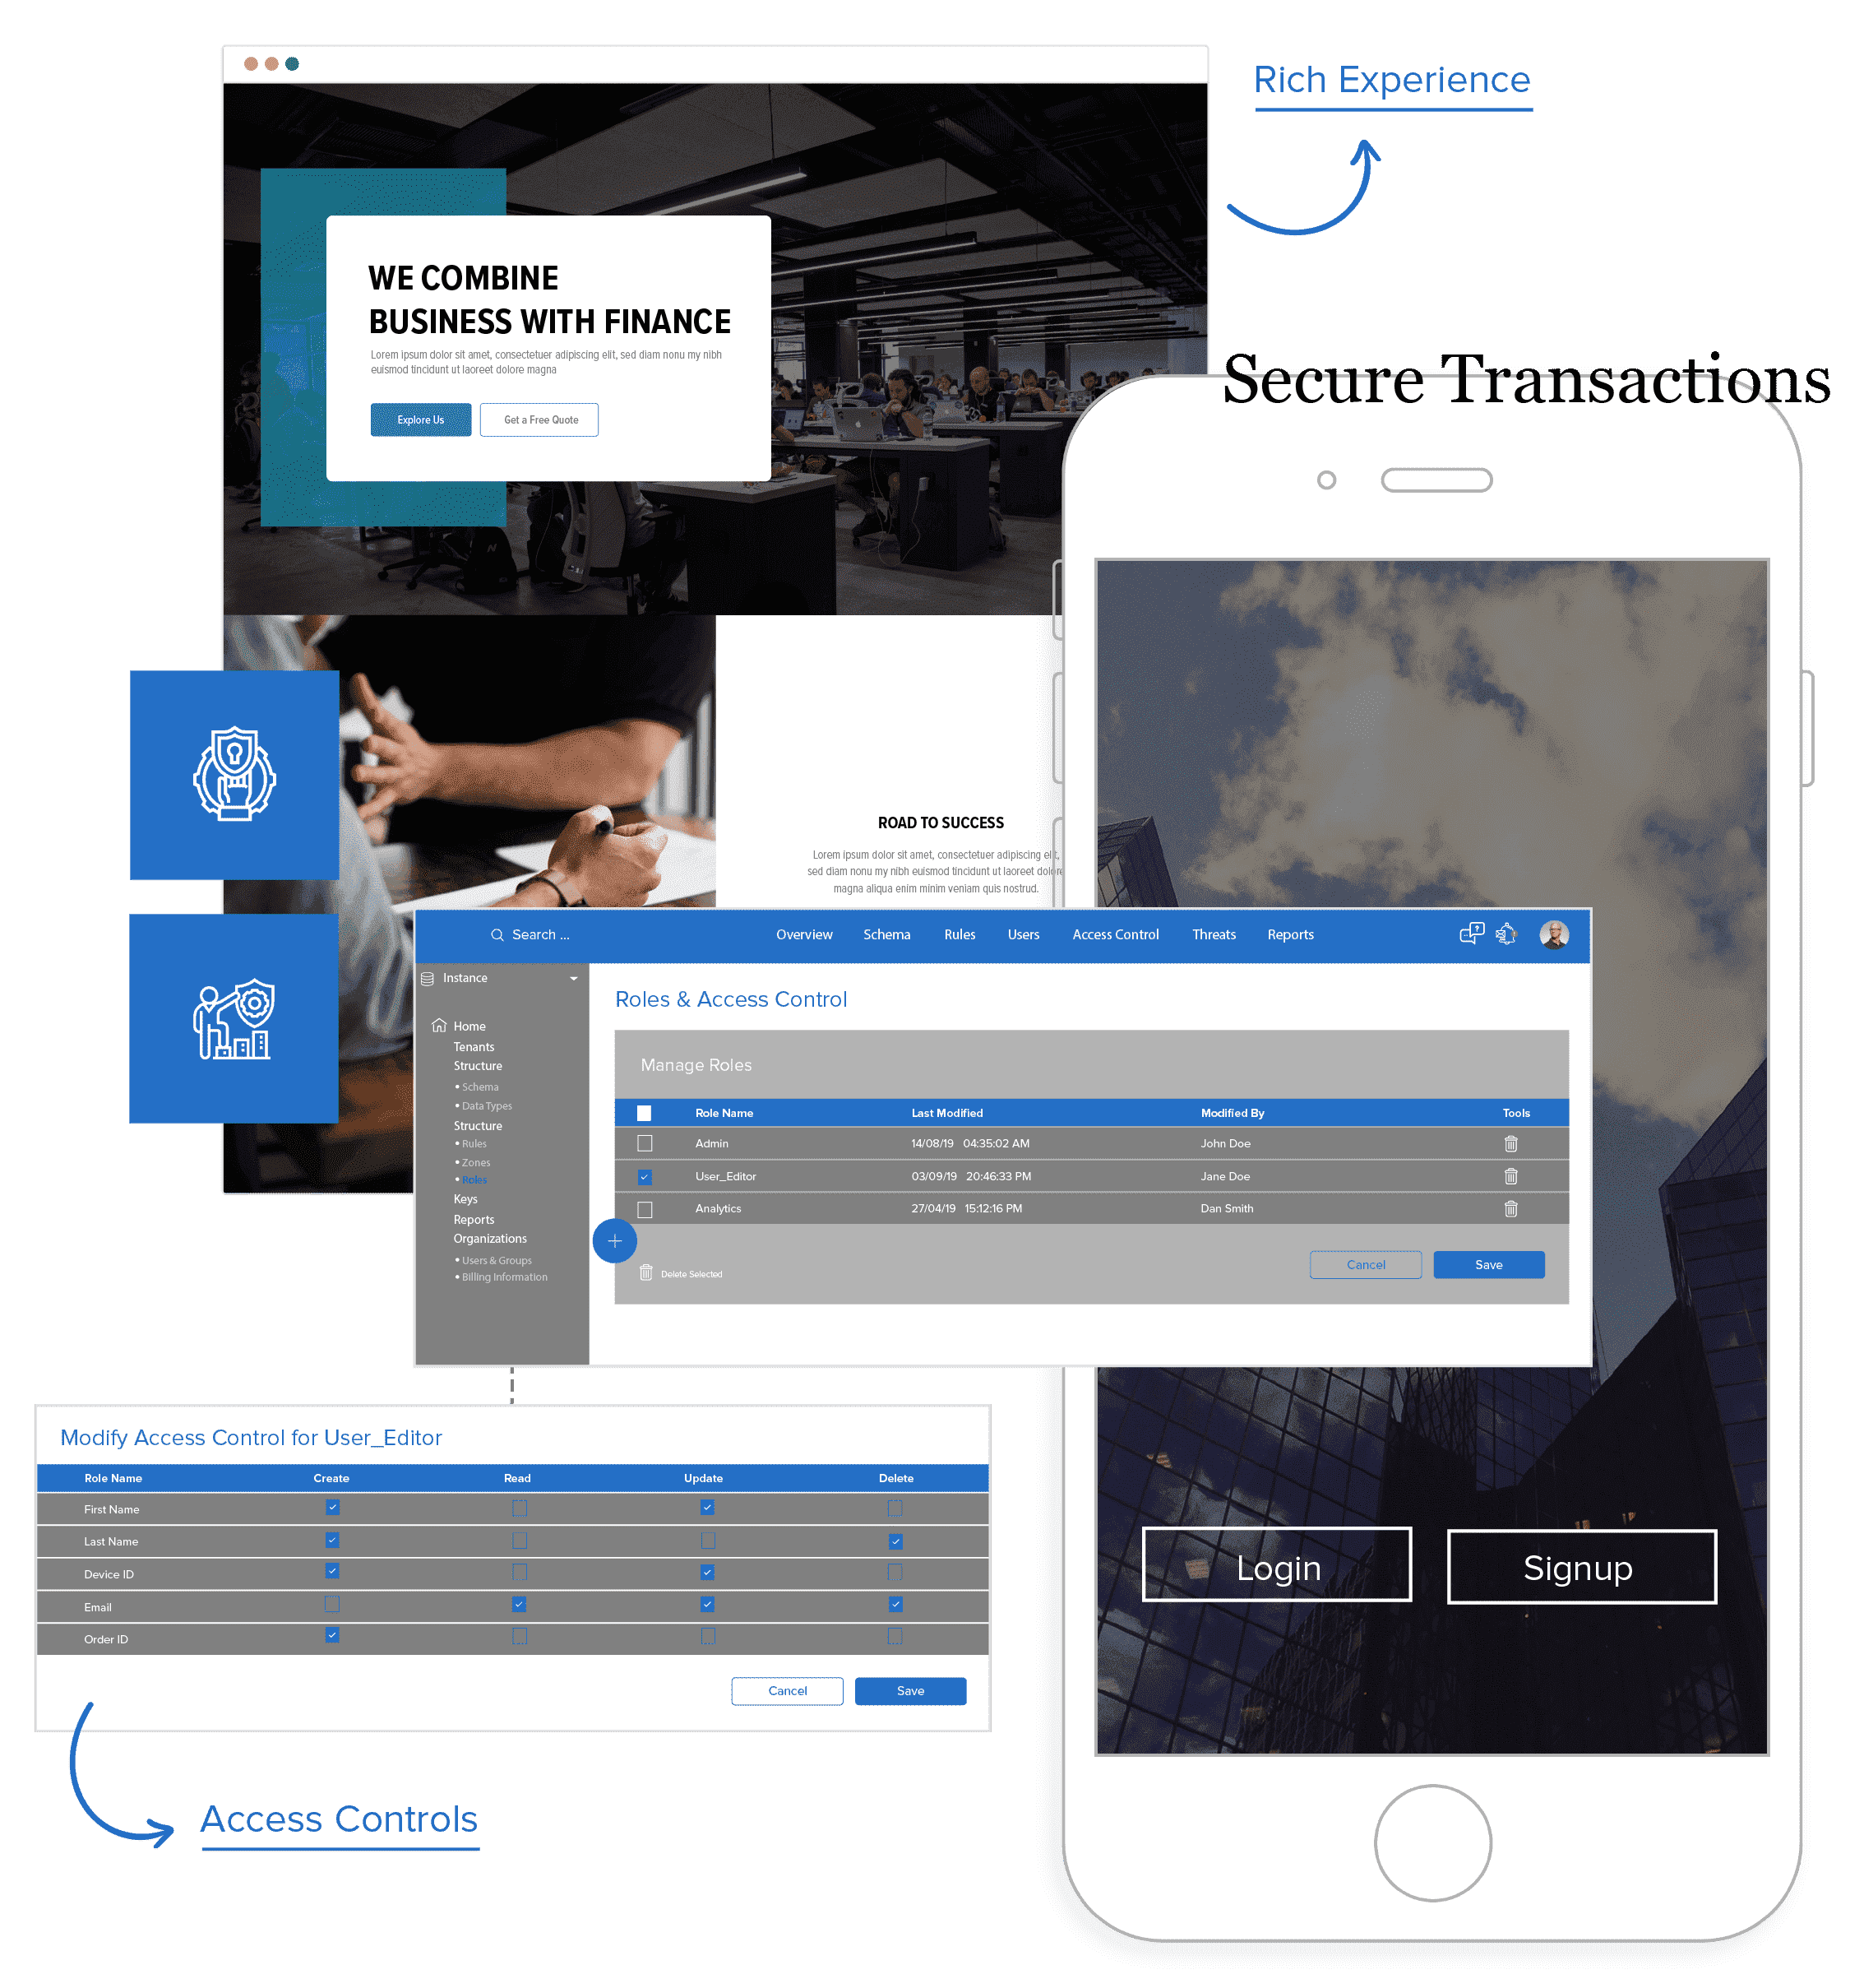Toggle the Admin role checkbox

click(643, 1144)
